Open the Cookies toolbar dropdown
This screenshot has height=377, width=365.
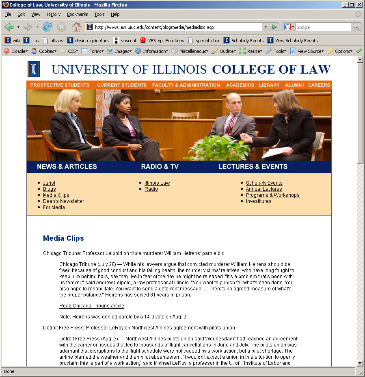(43, 51)
